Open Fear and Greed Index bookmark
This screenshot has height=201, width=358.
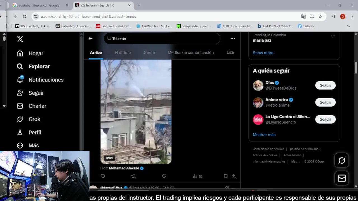click(x=113, y=26)
